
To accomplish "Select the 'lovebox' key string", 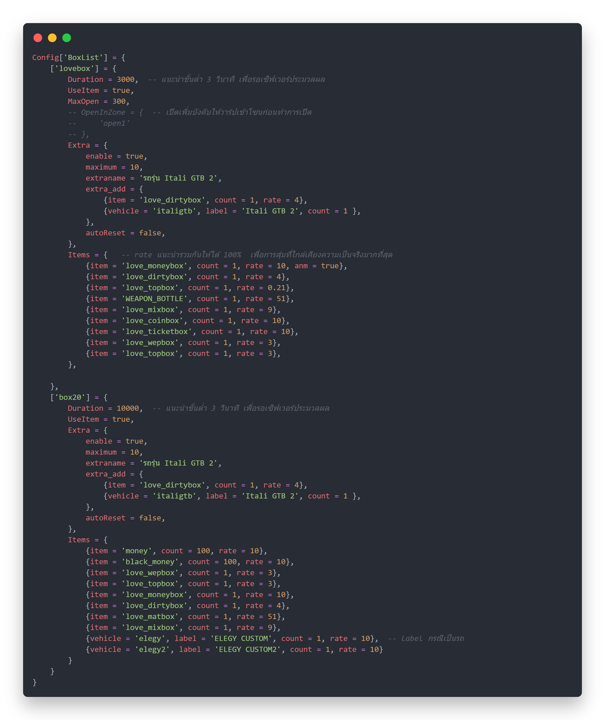I will (x=74, y=69).
